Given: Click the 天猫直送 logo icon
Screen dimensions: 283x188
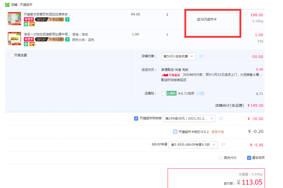Looking at the screenshot, I should coord(170,75).
